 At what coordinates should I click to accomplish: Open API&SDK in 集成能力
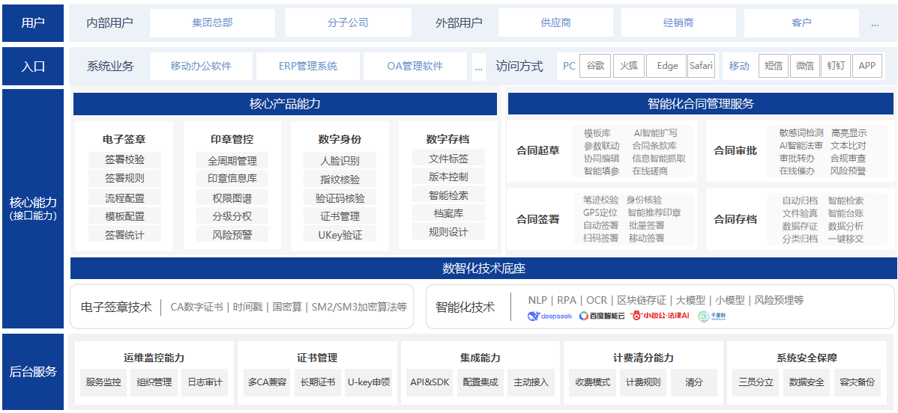click(x=430, y=382)
